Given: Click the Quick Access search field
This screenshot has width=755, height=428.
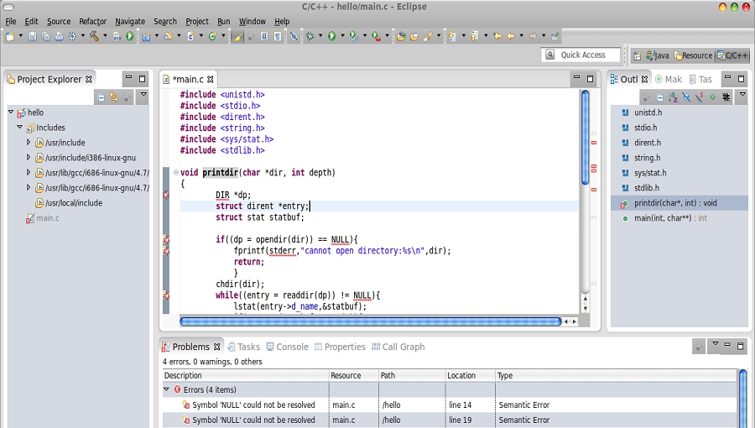Looking at the screenshot, I should (582, 55).
